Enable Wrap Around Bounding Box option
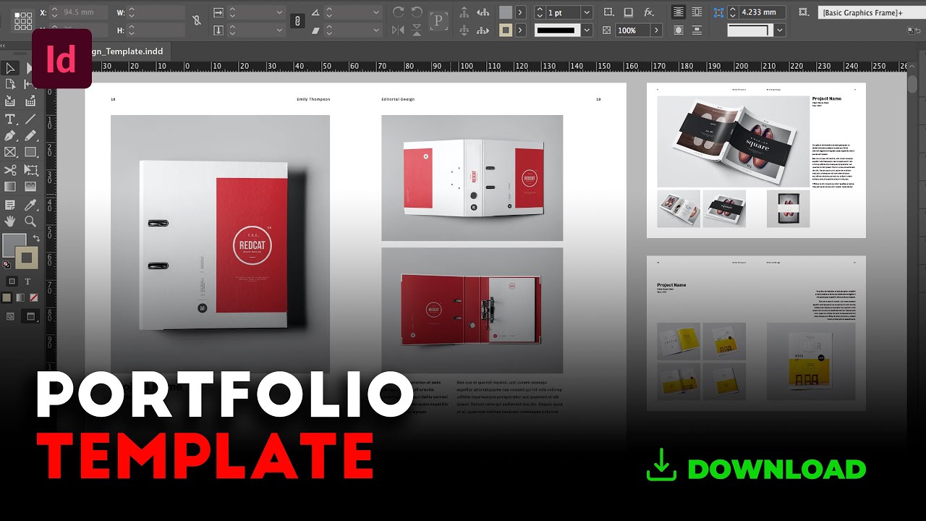The width and height of the screenshot is (926, 521). click(697, 12)
